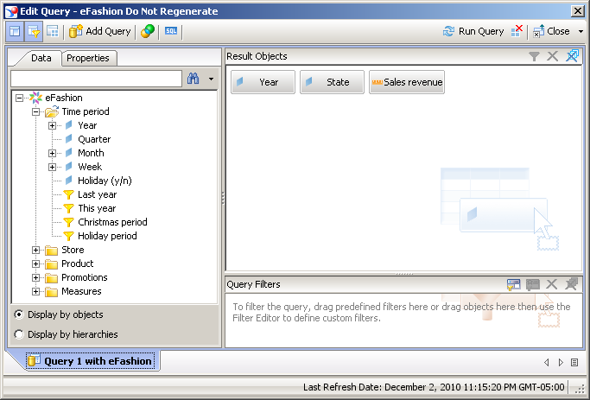Click the Time period open folder icon

click(x=52, y=111)
